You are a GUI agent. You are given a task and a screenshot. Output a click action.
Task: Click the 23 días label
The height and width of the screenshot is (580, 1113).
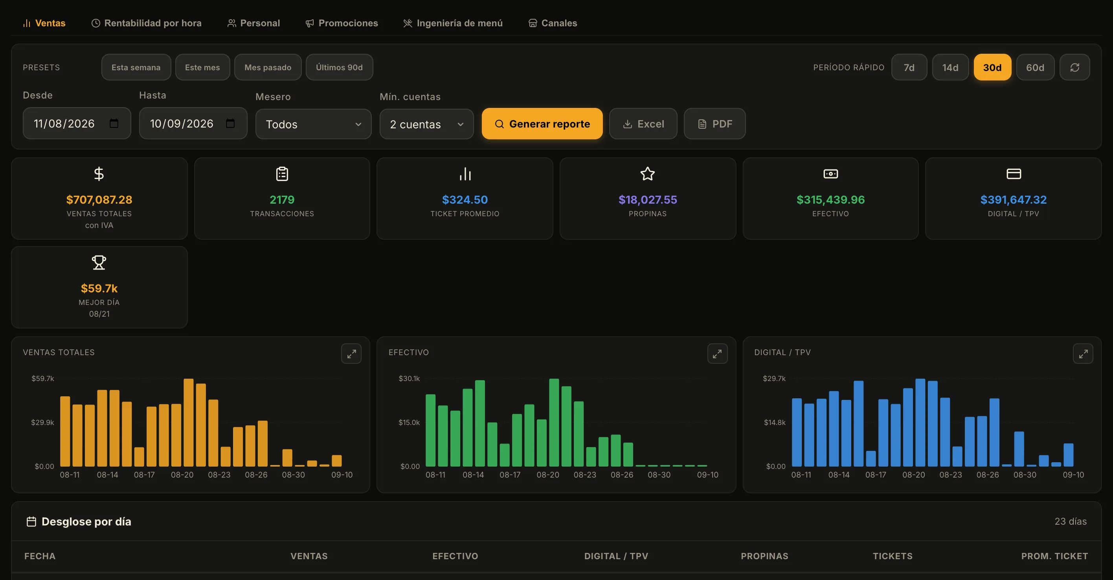point(1070,521)
